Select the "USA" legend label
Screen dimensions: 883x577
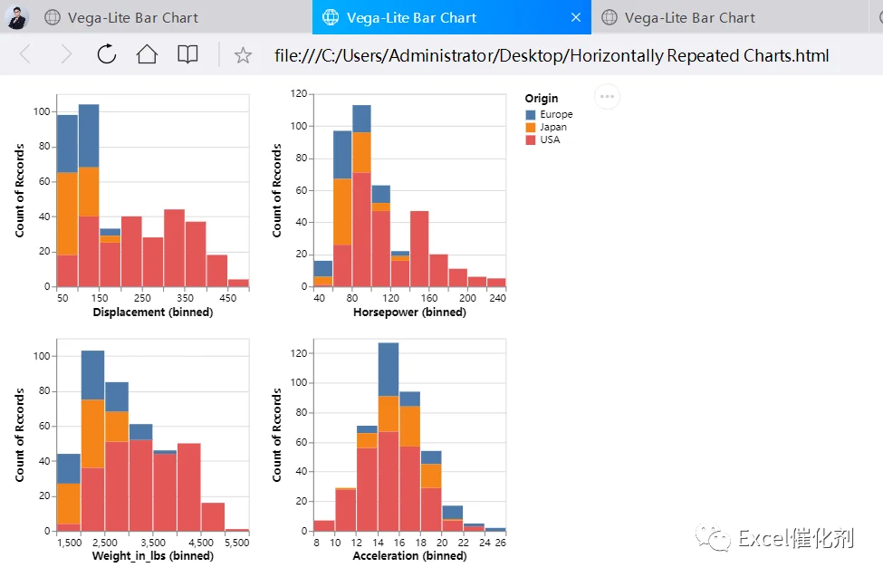(x=551, y=139)
